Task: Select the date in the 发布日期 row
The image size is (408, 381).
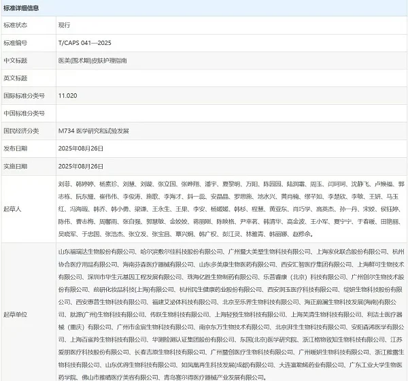Action: [x=80, y=148]
